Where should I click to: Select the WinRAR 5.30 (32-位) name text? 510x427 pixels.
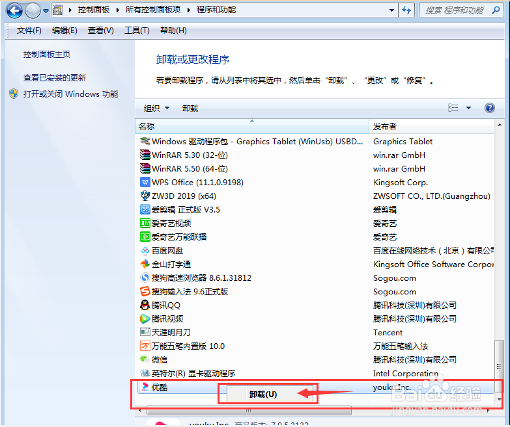[x=190, y=155]
